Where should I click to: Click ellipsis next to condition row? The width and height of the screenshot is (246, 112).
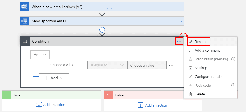171,65
